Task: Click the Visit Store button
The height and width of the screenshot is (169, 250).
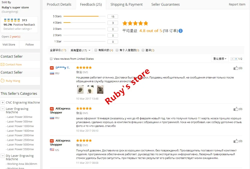Action: click(x=9, y=44)
